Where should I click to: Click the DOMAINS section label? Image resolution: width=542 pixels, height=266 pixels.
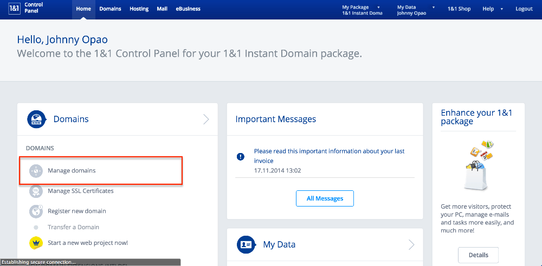pyautogui.click(x=40, y=148)
